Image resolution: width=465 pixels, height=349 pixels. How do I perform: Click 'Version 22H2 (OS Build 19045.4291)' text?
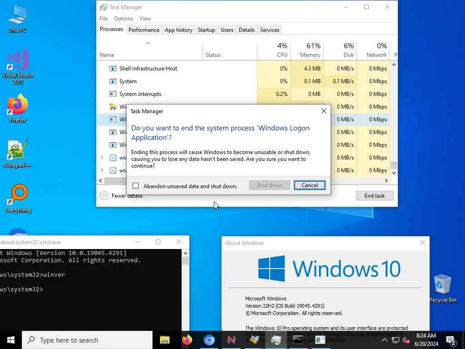tap(285, 306)
